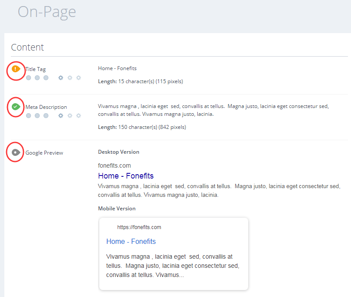Screen dimensions: 351x297
Task: Click the dark gear icon under Meta Description
Action: (61, 116)
